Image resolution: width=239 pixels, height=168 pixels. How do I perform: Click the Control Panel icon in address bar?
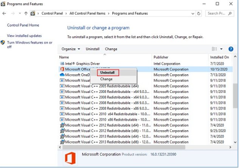pyautogui.click(x=33, y=14)
